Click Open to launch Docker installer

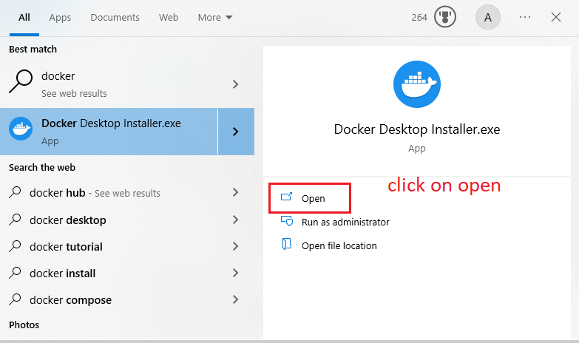pos(313,198)
